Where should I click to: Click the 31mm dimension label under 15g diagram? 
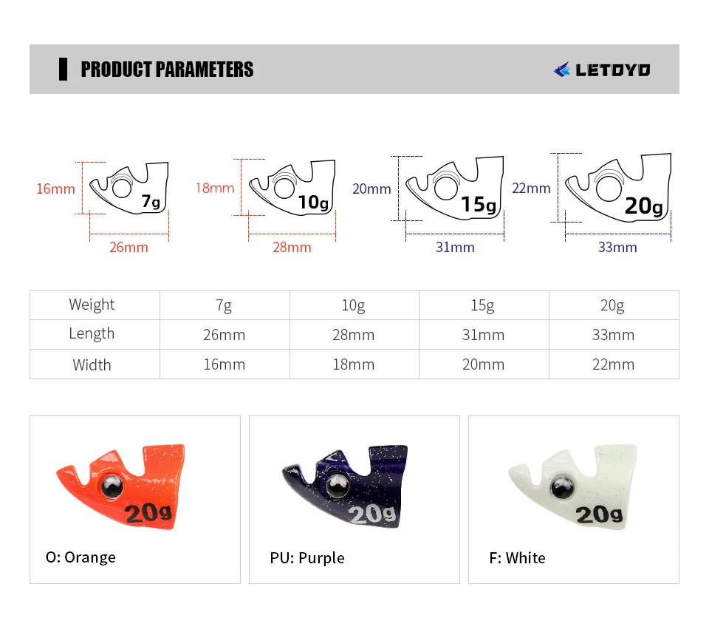pos(455,247)
